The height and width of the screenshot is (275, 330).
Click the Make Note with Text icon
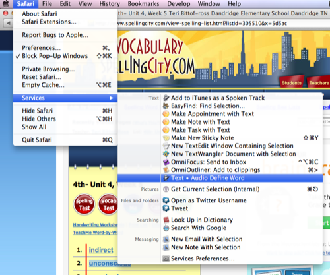point(166,122)
